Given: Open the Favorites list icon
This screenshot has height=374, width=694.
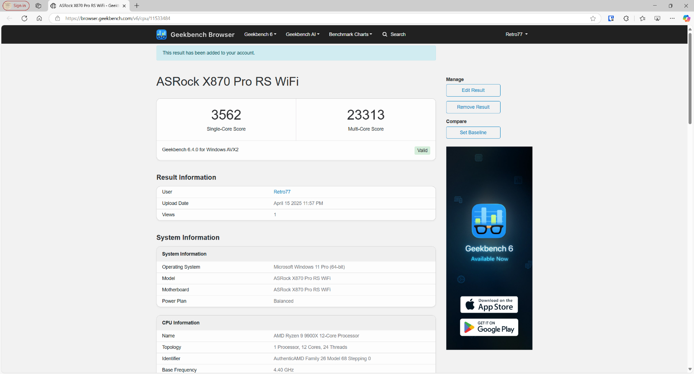Looking at the screenshot, I should 642,18.
